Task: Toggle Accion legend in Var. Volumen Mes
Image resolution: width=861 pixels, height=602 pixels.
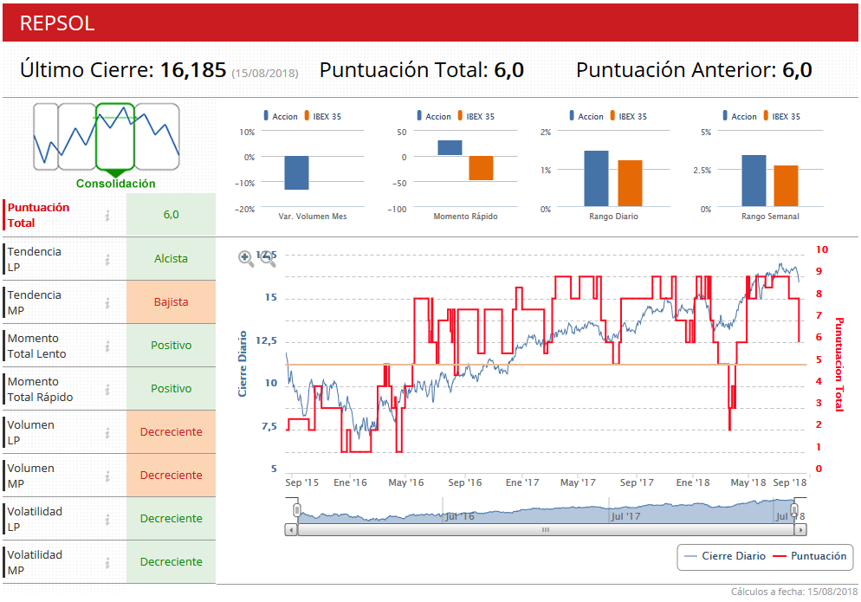Action: [281, 116]
